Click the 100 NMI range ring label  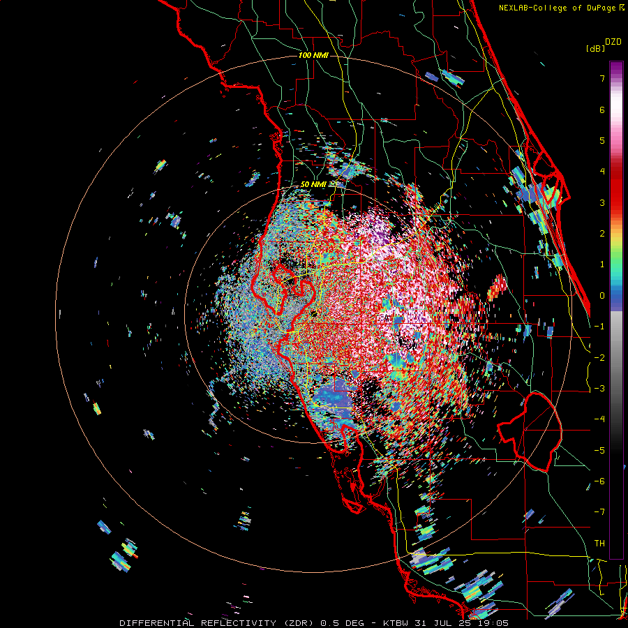click(313, 55)
